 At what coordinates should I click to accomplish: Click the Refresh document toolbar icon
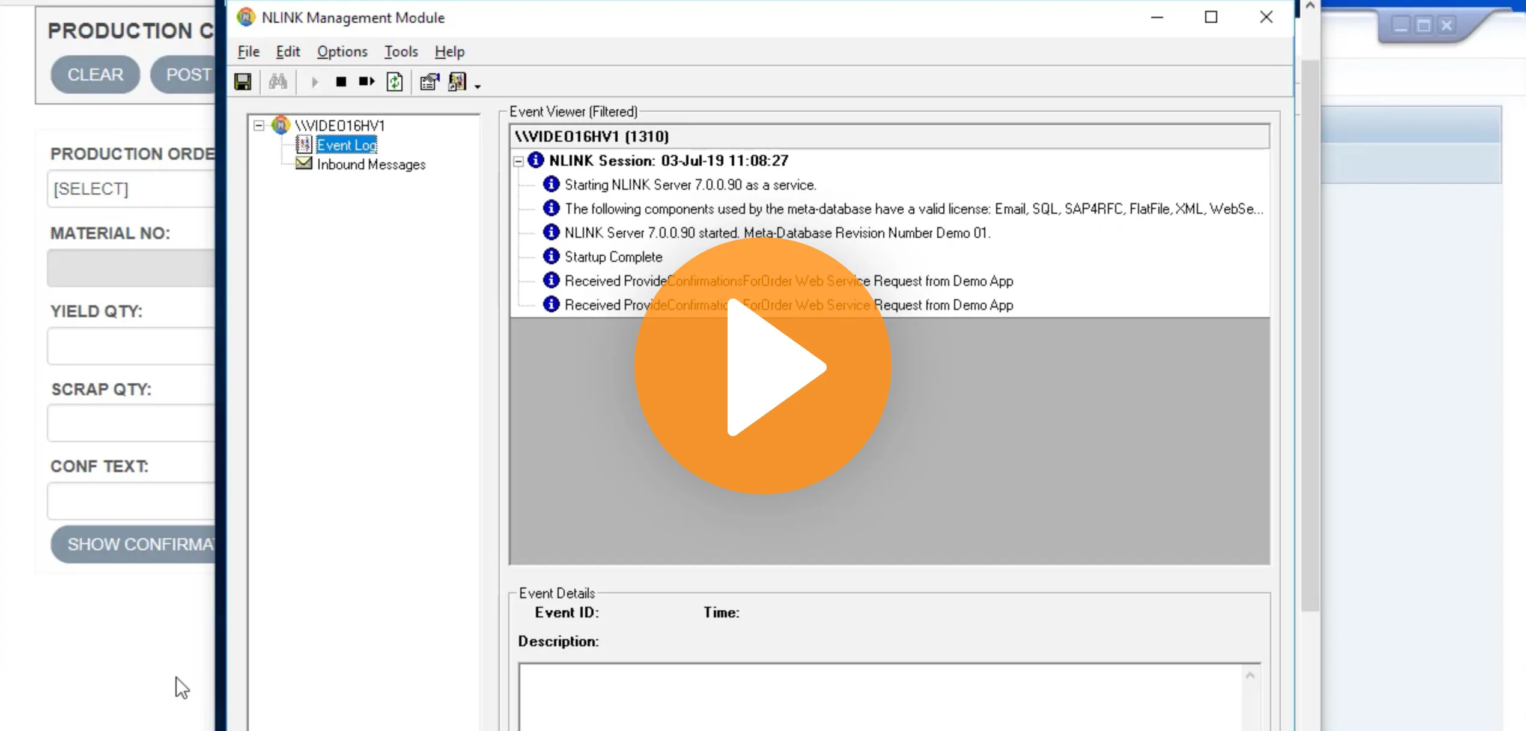[395, 82]
